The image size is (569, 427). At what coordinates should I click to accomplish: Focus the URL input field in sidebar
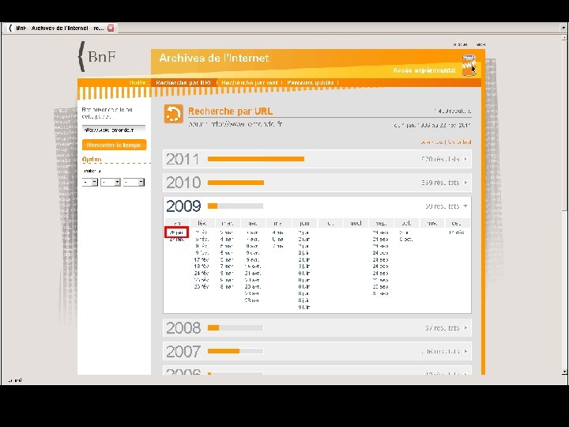(114, 130)
